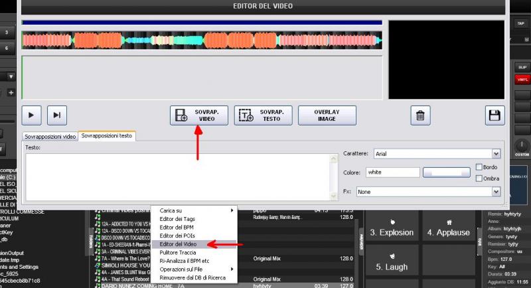This screenshot has height=288, width=531.
Task: Click the Testo scrollbar down arrow
Action: pyautogui.click(x=334, y=196)
